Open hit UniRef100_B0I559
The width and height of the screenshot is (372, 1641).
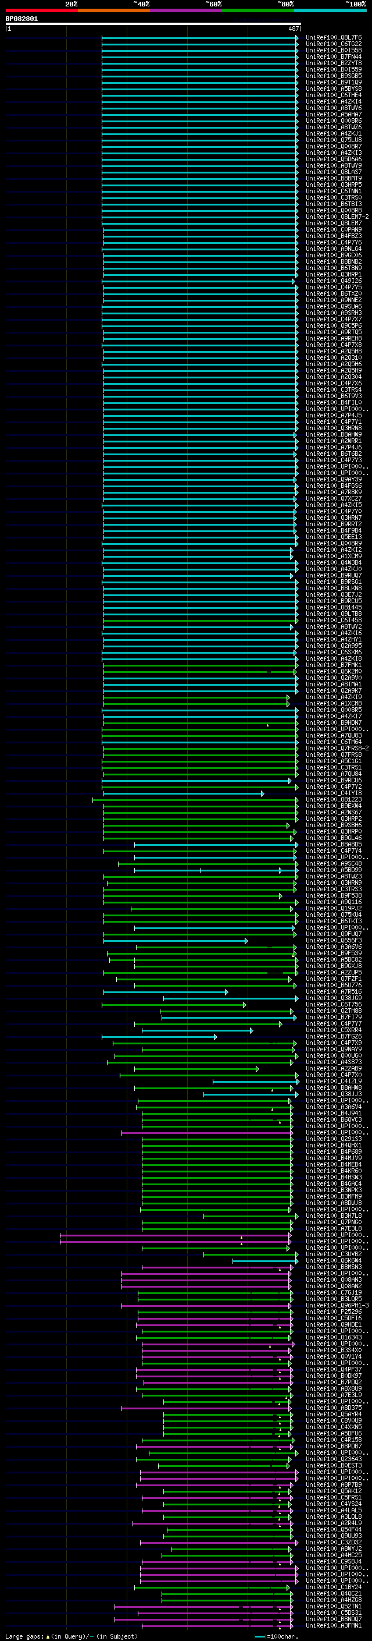pos(334,70)
